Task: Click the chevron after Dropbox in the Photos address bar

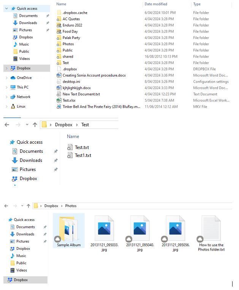Action: pyautogui.click(x=62, y=206)
